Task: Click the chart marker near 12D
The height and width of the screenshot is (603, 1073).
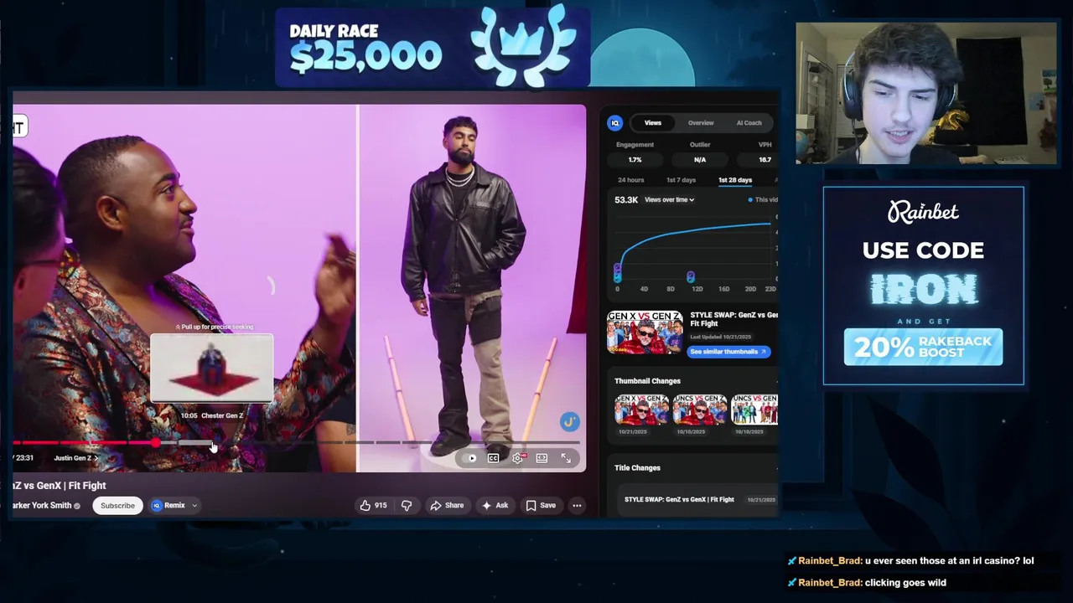Action: pos(690,276)
